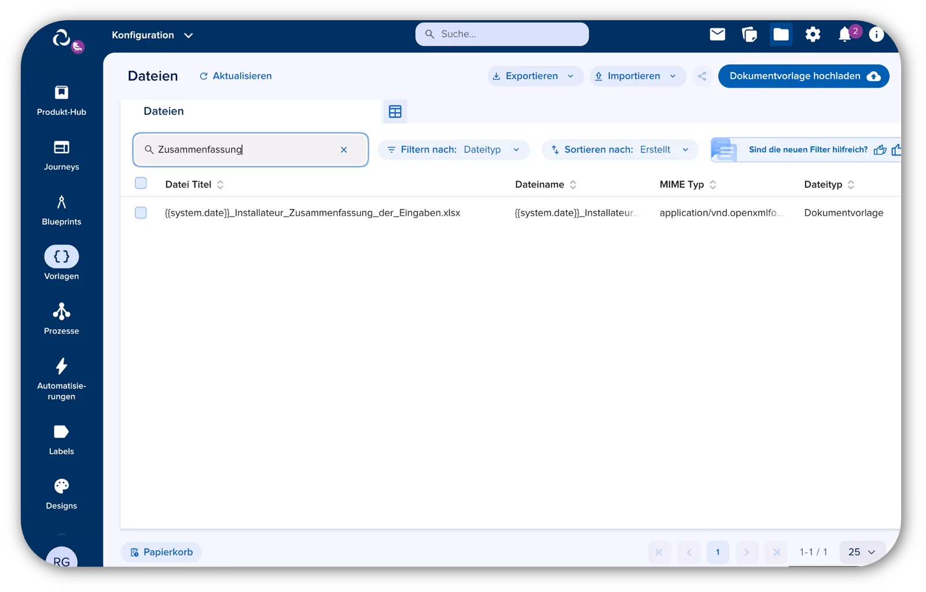Go to the previous page
The height and width of the screenshot is (592, 926).
click(689, 552)
